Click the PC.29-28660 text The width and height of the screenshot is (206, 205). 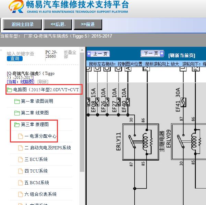coord(51,54)
